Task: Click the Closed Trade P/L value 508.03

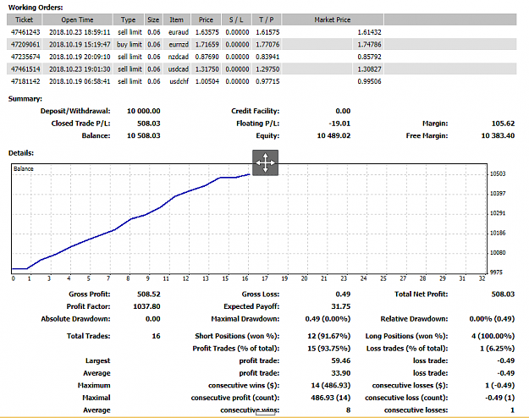Action: [x=148, y=124]
